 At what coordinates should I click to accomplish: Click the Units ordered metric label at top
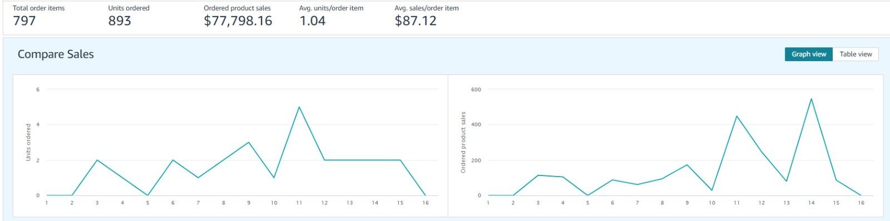[x=128, y=8]
